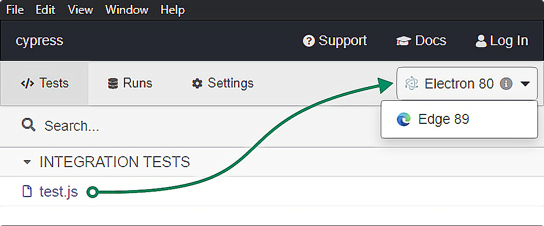Click the Settings gear icon
Viewport: 544px width, 226px height.
[x=197, y=84]
